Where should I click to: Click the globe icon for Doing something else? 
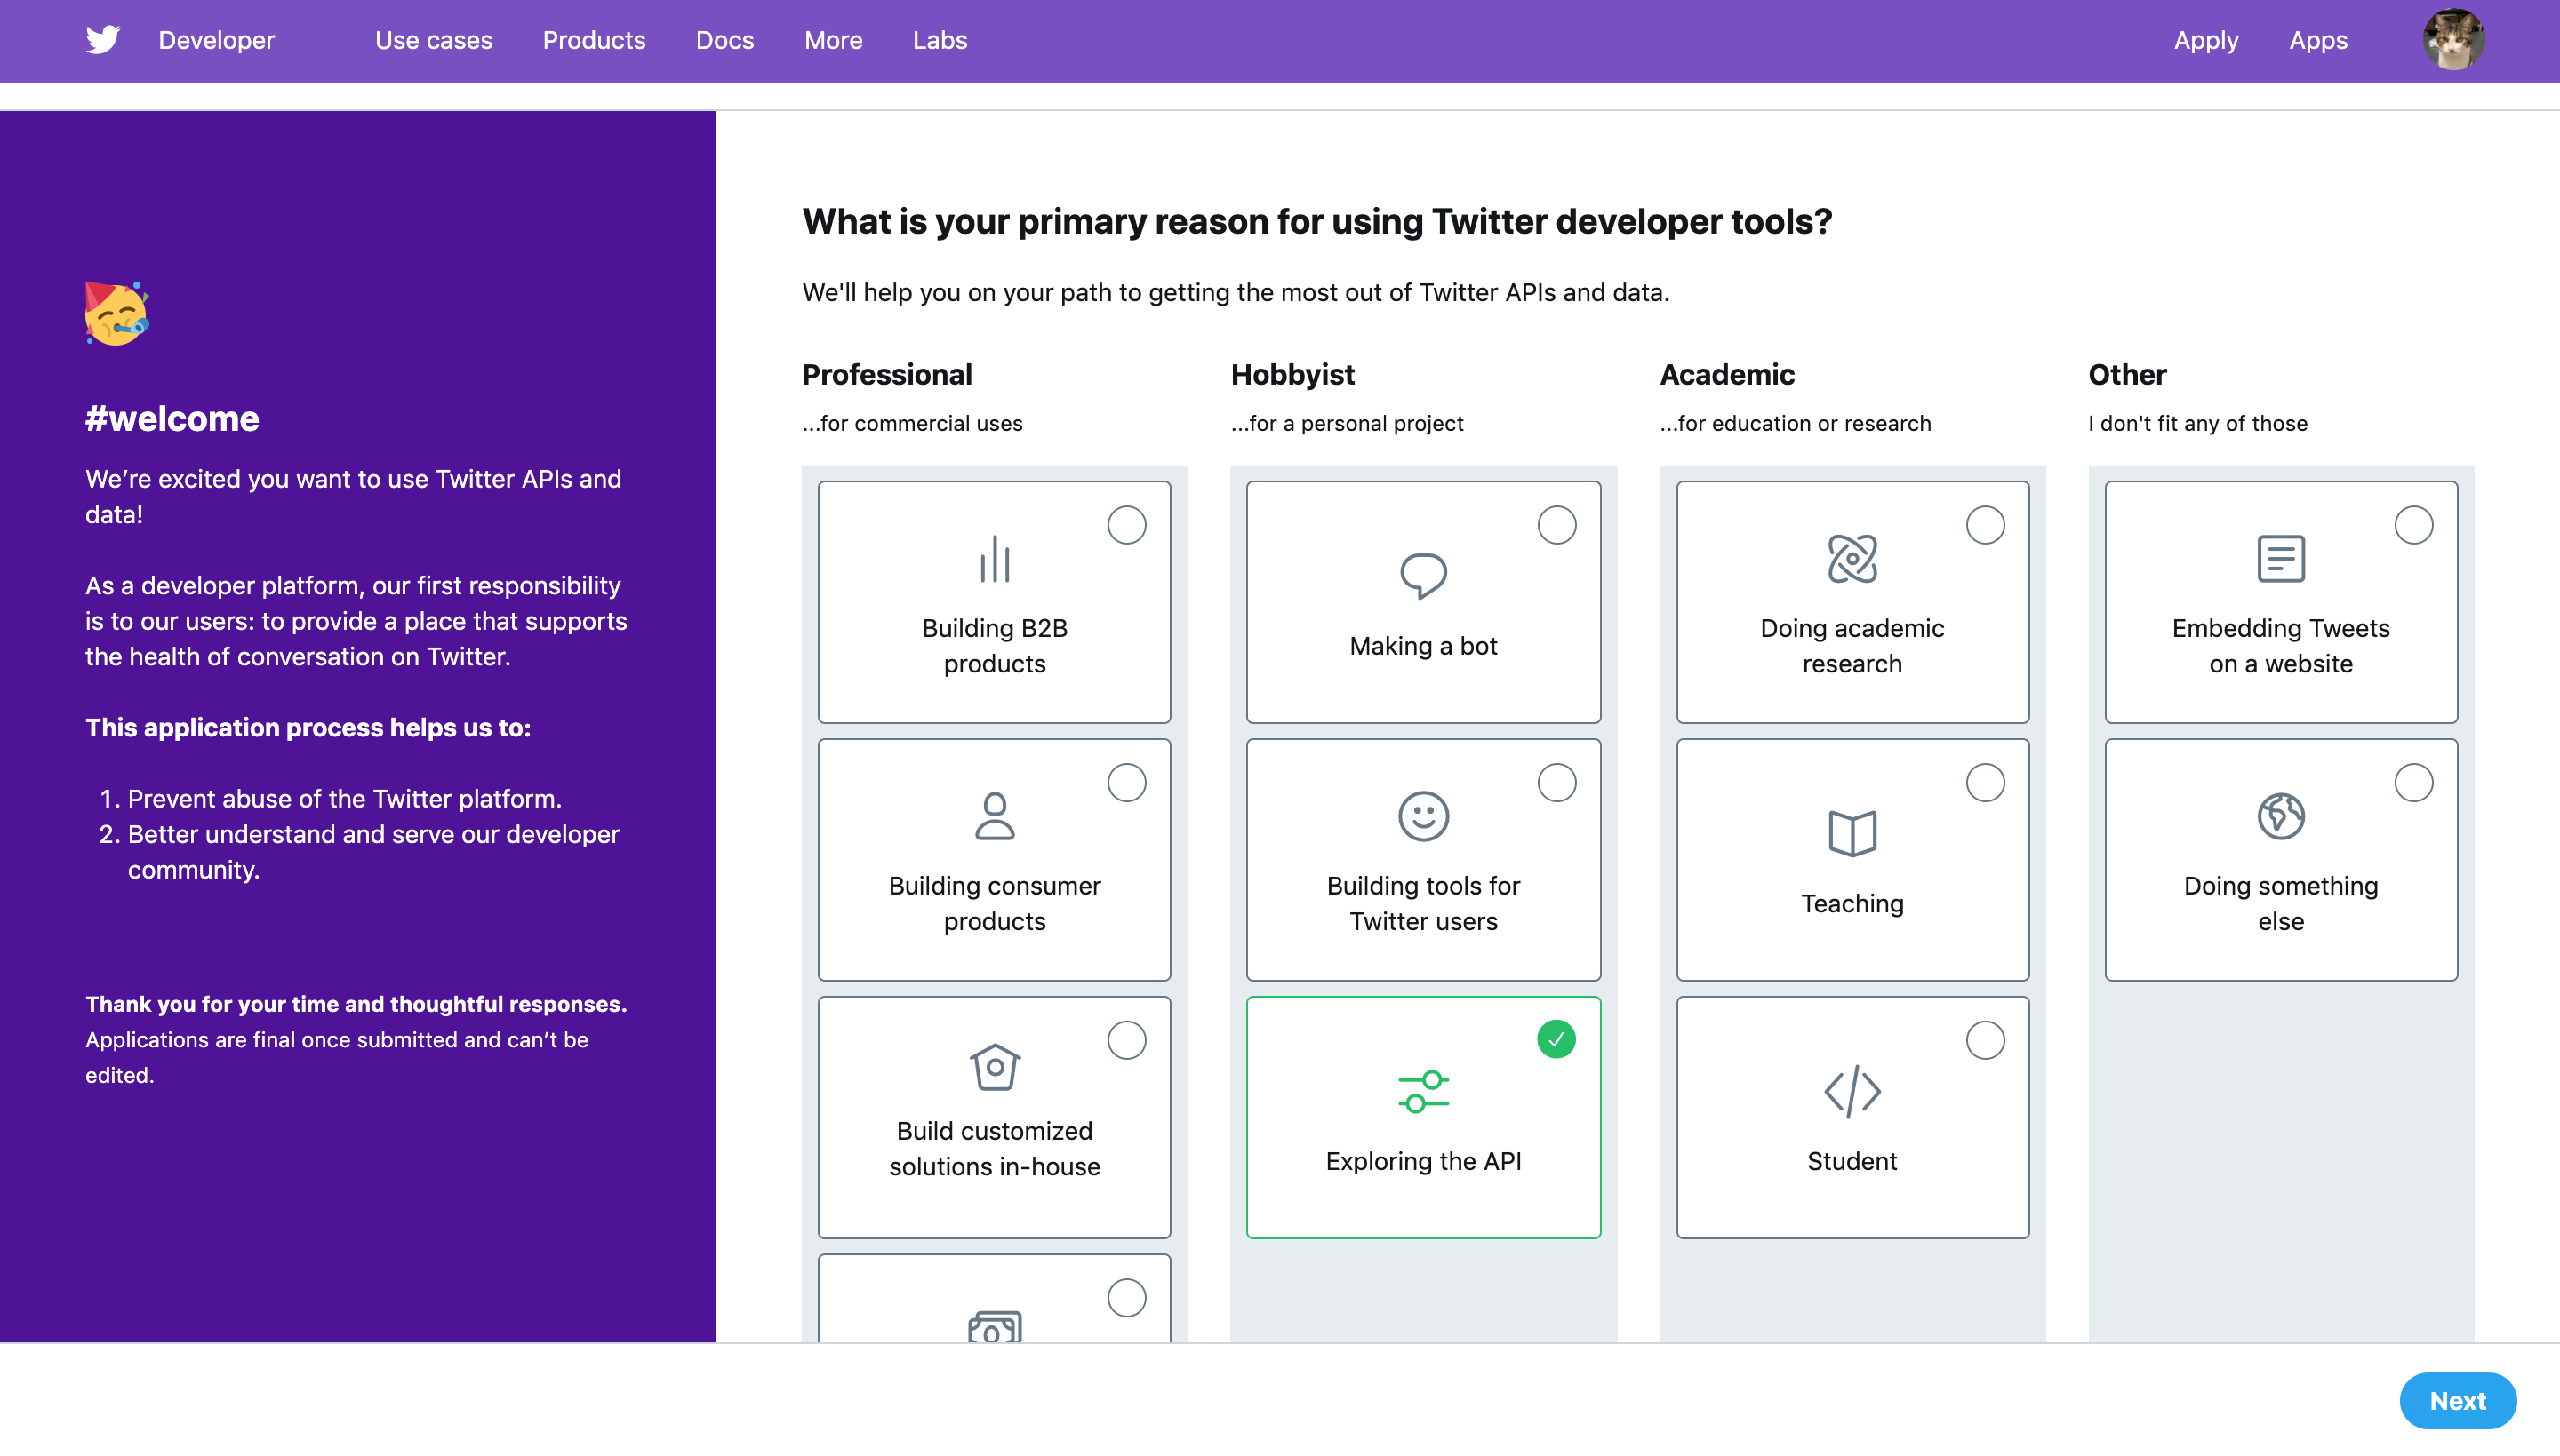click(2281, 816)
